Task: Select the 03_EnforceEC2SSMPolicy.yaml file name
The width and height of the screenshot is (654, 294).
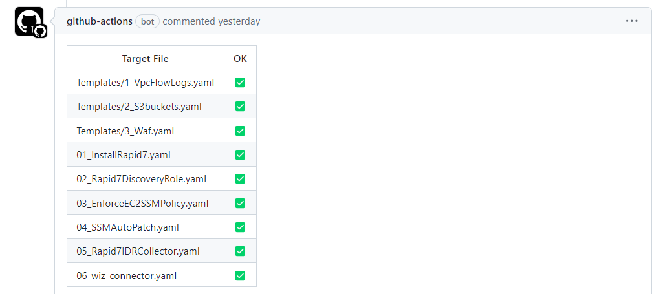Action: click(x=142, y=204)
